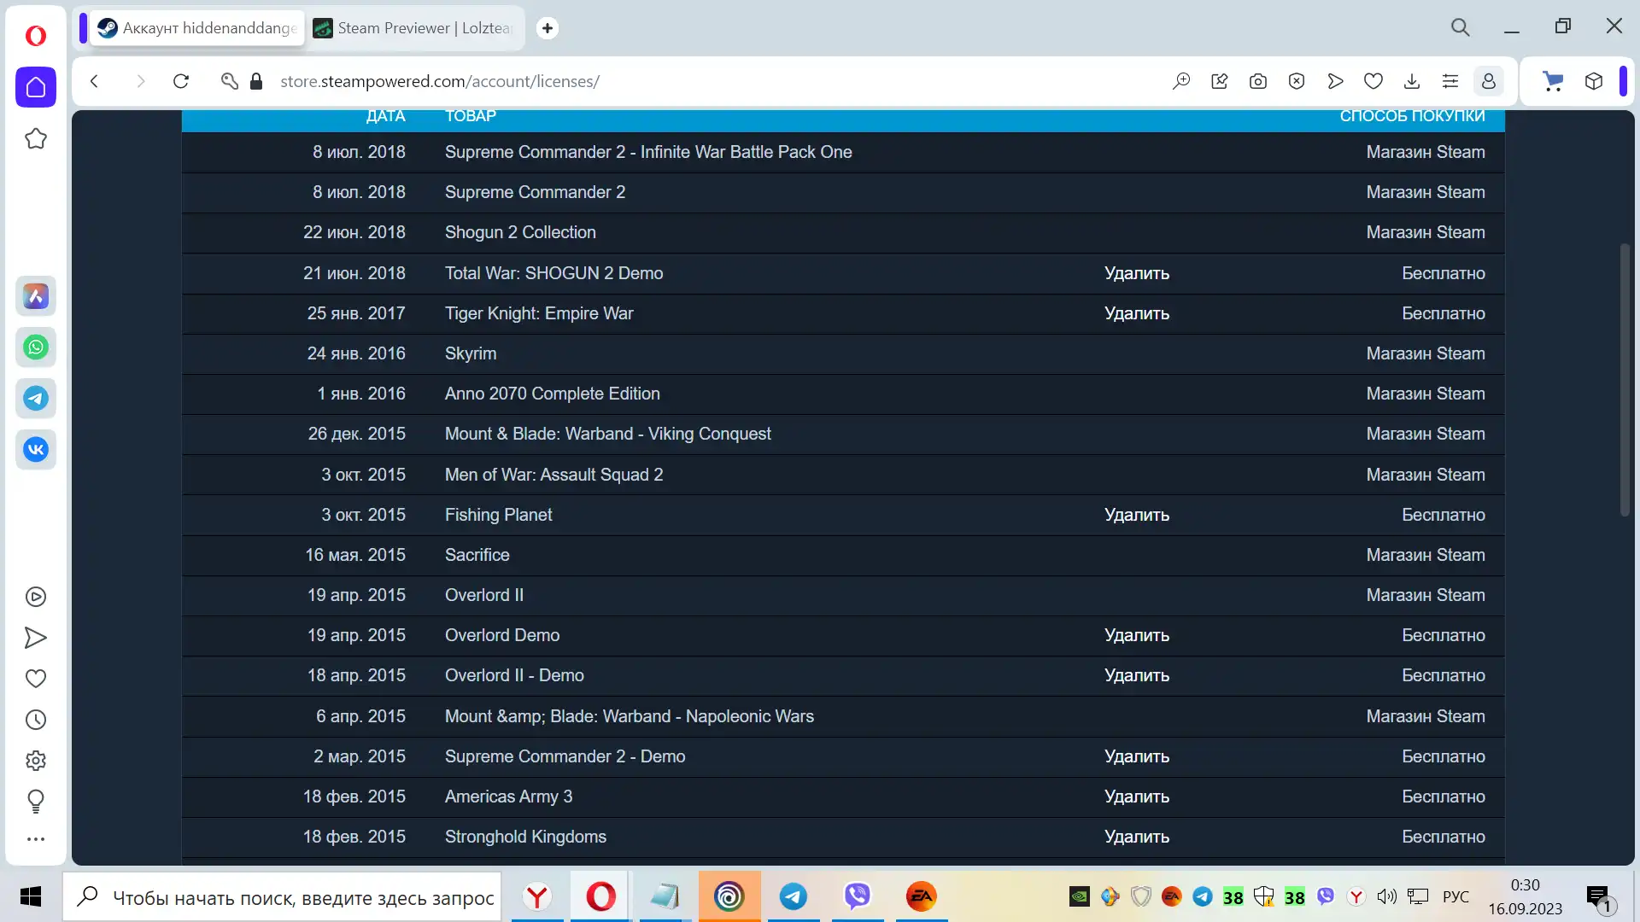Open downloads panel
Viewport: 1640px width, 922px height.
(1412, 81)
